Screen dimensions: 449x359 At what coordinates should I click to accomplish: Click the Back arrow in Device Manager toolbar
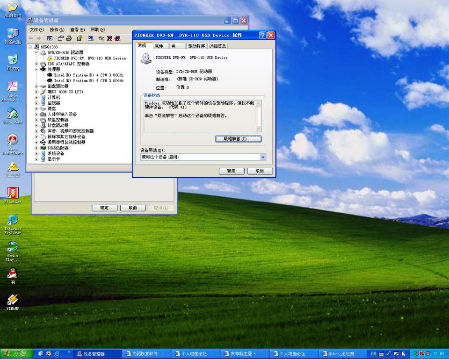tap(31, 38)
